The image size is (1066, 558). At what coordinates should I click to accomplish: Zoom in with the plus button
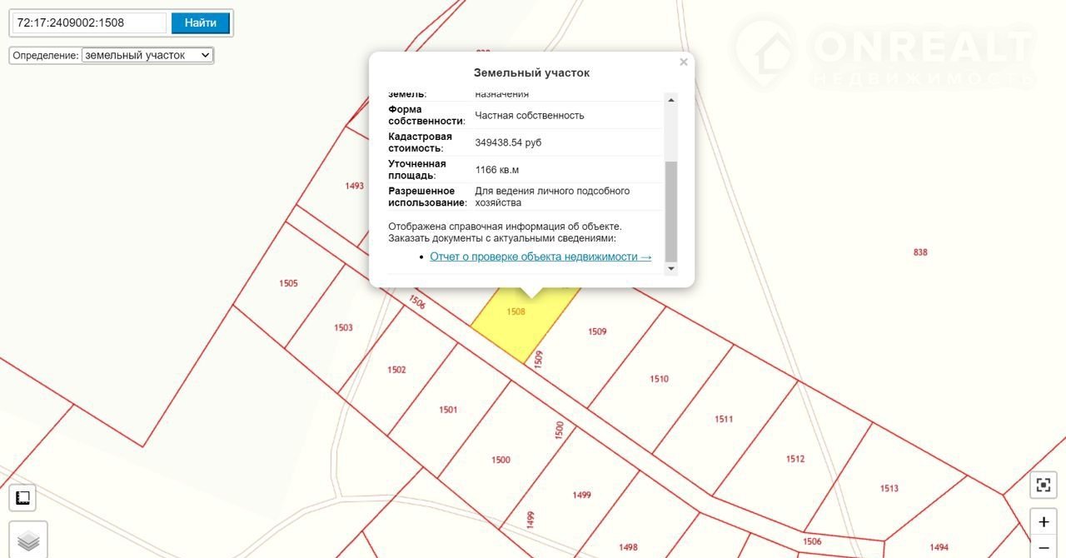coord(1044,522)
